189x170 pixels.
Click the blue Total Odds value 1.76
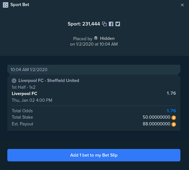pos(171,111)
